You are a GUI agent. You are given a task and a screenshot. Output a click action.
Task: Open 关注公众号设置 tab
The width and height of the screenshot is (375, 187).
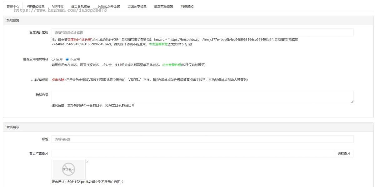click(109, 6)
